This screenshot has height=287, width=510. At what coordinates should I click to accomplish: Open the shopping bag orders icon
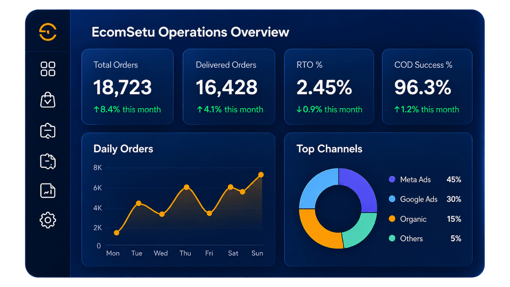coord(48,100)
